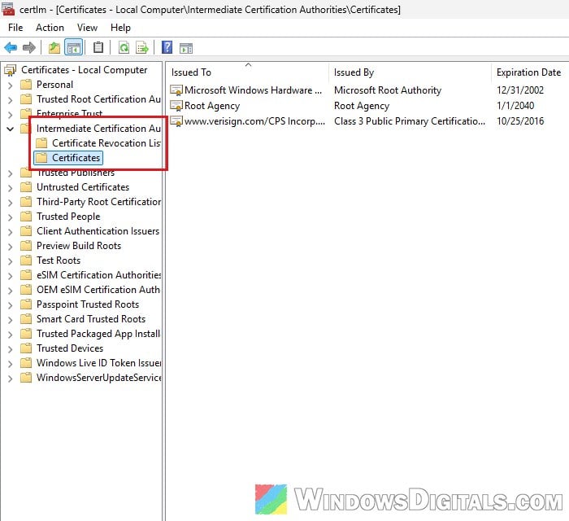Click Microsoft Root Authority issuer cell
The width and height of the screenshot is (569, 521).
388,90
